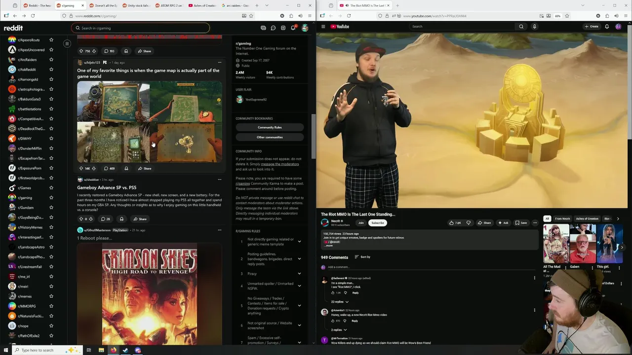Image resolution: width=632 pixels, height=355 pixels.
Task: Open Firefox menu in Reddit window
Action: click(x=310, y=16)
